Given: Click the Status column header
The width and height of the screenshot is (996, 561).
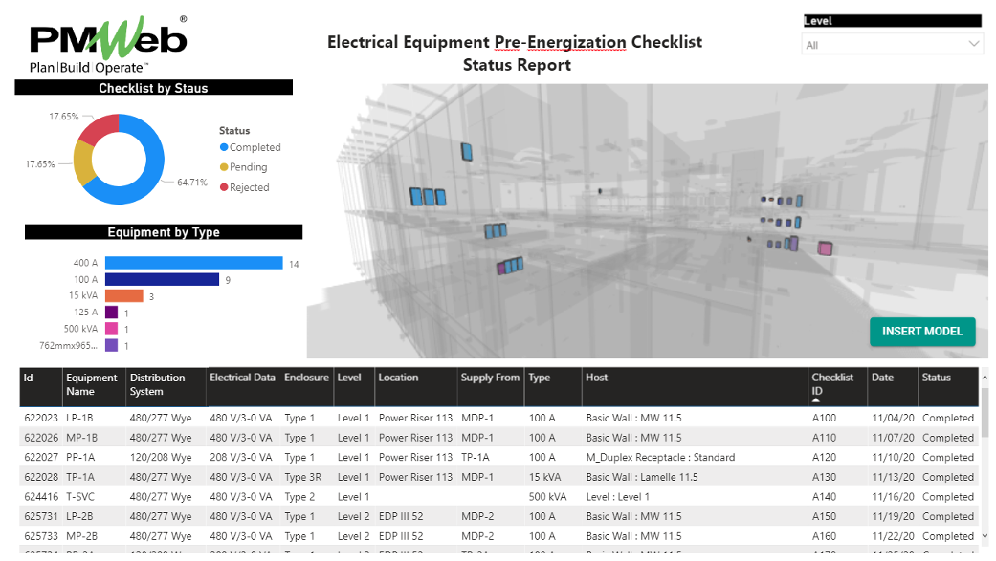Looking at the screenshot, I should (936, 378).
